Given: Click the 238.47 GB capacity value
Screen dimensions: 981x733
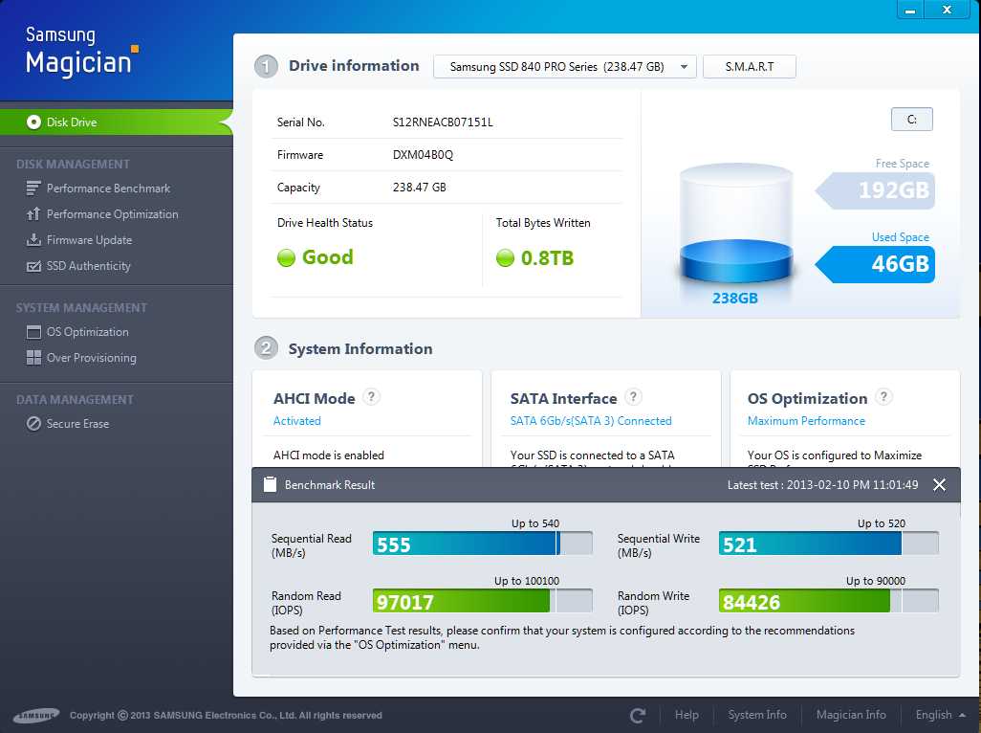Looking at the screenshot, I should [x=419, y=188].
